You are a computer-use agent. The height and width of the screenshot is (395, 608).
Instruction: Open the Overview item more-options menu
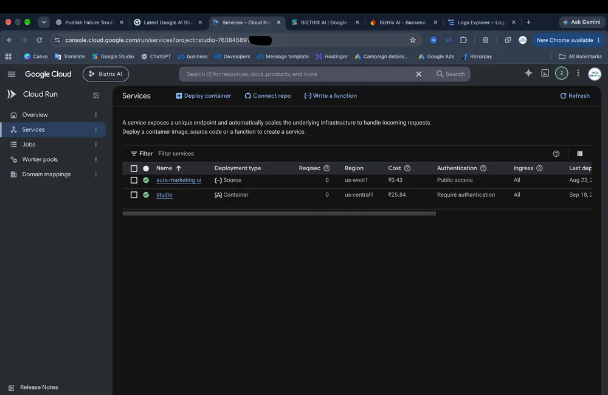(96, 115)
